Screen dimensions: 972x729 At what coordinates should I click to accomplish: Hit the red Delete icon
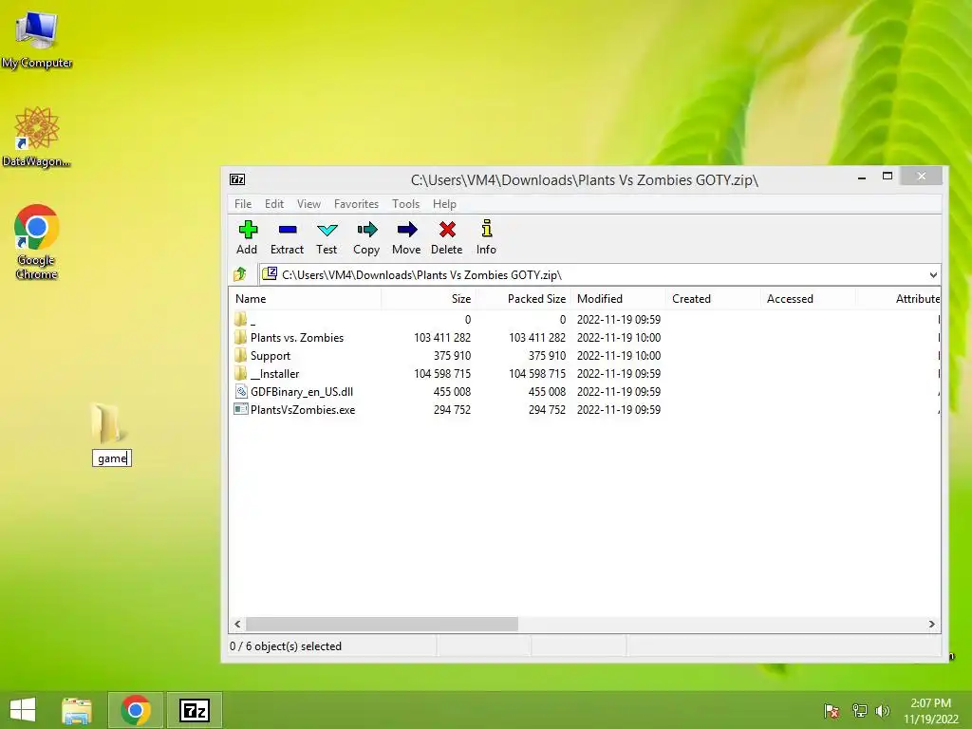pyautogui.click(x=447, y=237)
